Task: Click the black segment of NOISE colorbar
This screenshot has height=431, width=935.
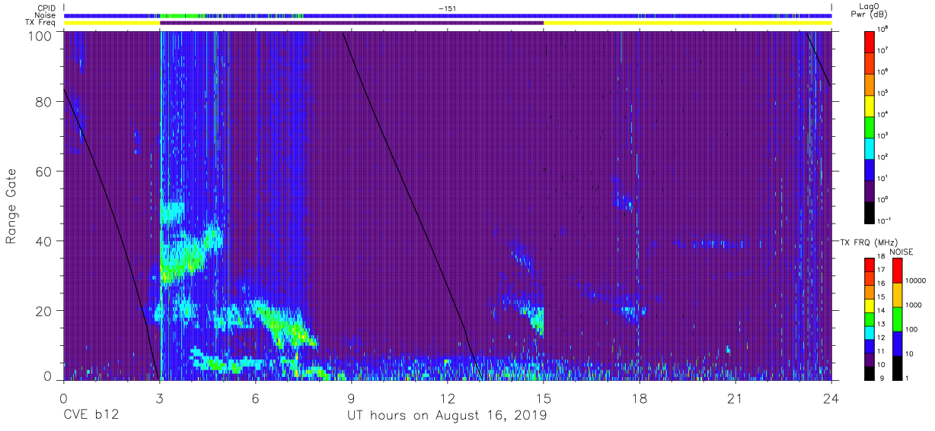Action: pos(897,368)
